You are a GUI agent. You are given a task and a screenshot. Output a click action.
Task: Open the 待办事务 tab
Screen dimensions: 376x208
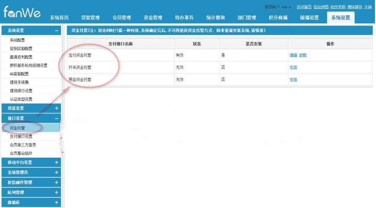(184, 17)
